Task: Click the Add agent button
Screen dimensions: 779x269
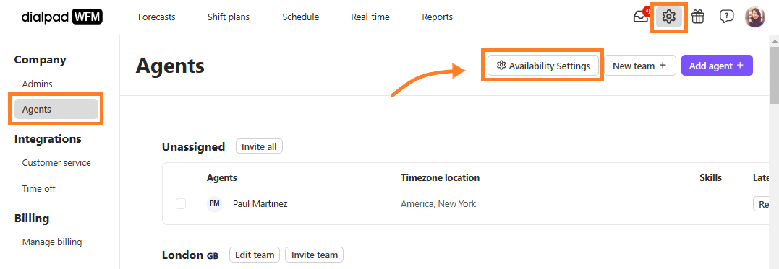Action: 717,66
